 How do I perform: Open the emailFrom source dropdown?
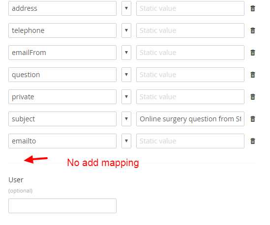(126, 53)
